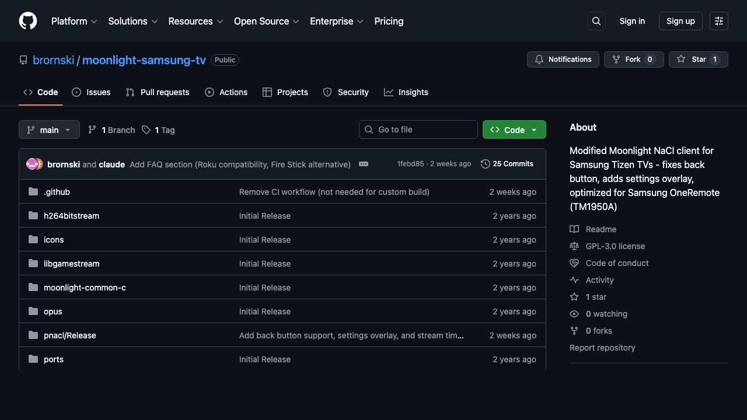
Task: Click the repository icon beside bronski
Action: click(23, 60)
